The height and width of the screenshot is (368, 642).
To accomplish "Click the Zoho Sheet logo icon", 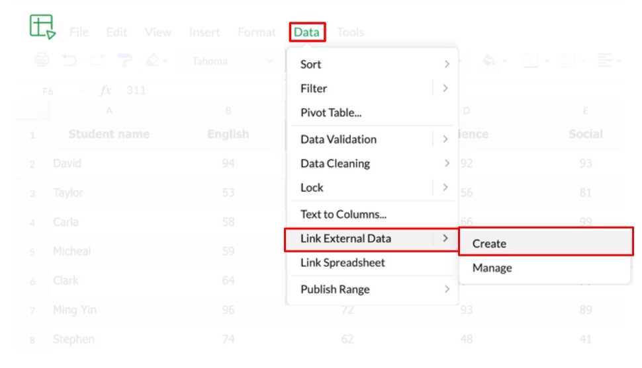I will pyautogui.click(x=42, y=26).
